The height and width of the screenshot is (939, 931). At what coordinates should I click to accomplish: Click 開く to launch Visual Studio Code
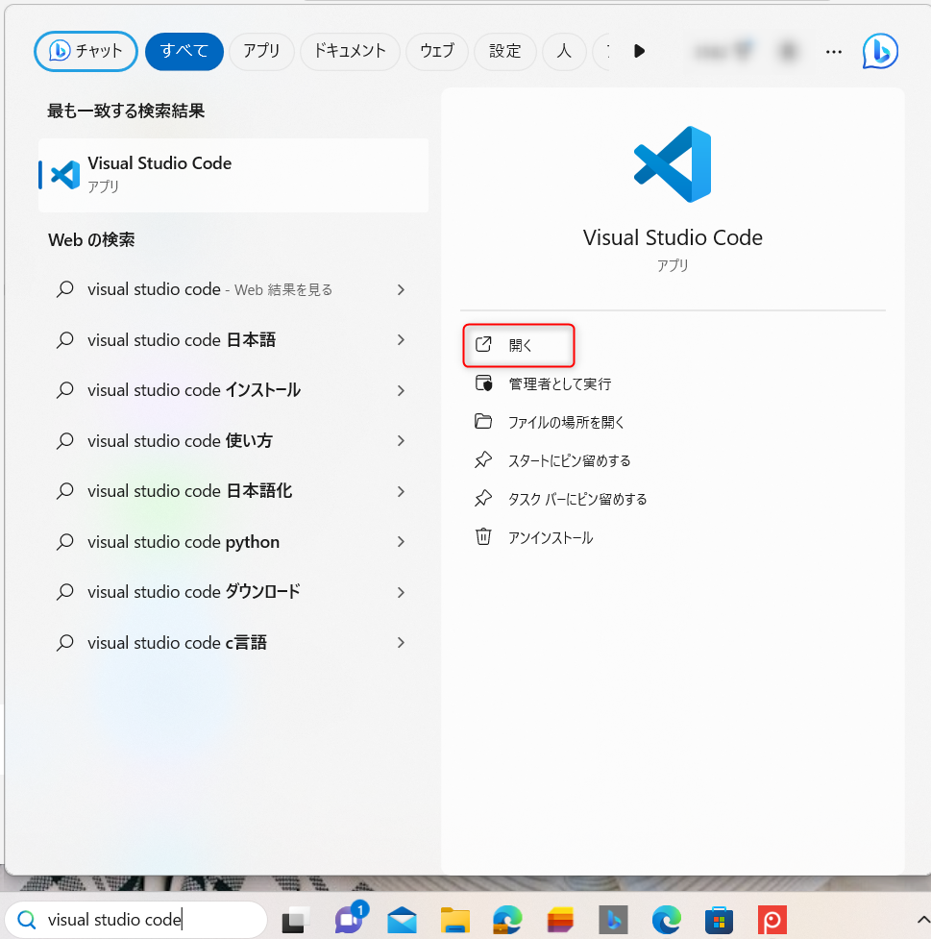click(519, 345)
